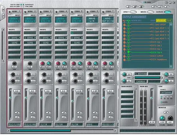Click the Help question mark button
Image resolution: width=177 pixels, height=140 pixels.
click(x=167, y=2)
